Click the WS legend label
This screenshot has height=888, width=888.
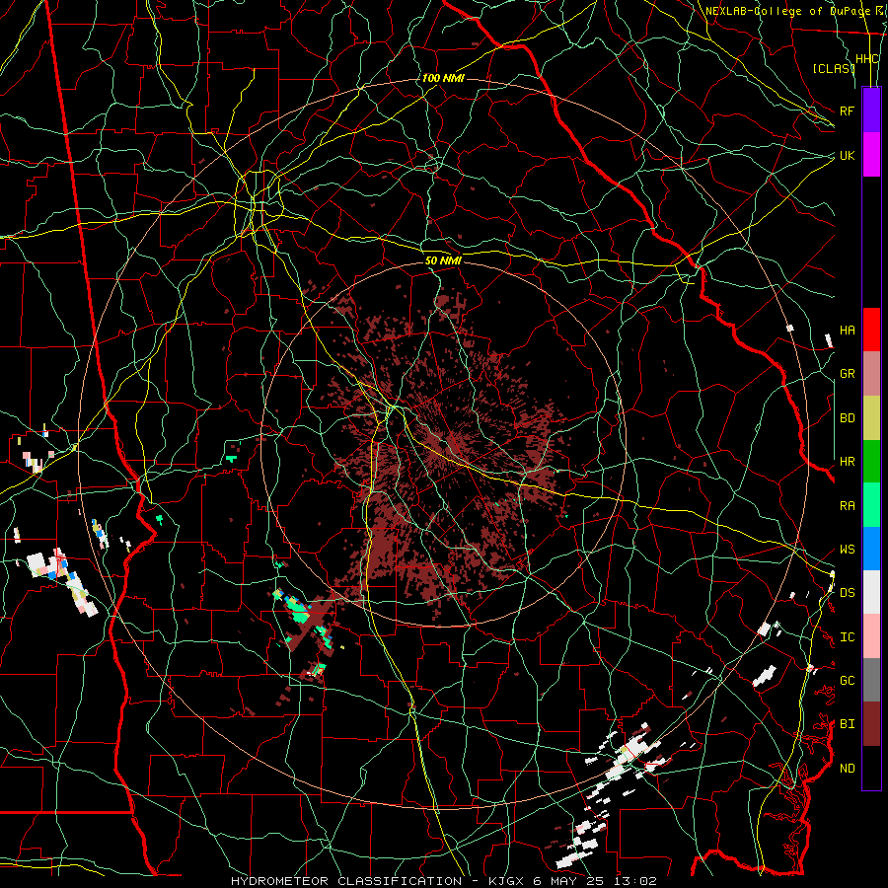[847, 550]
